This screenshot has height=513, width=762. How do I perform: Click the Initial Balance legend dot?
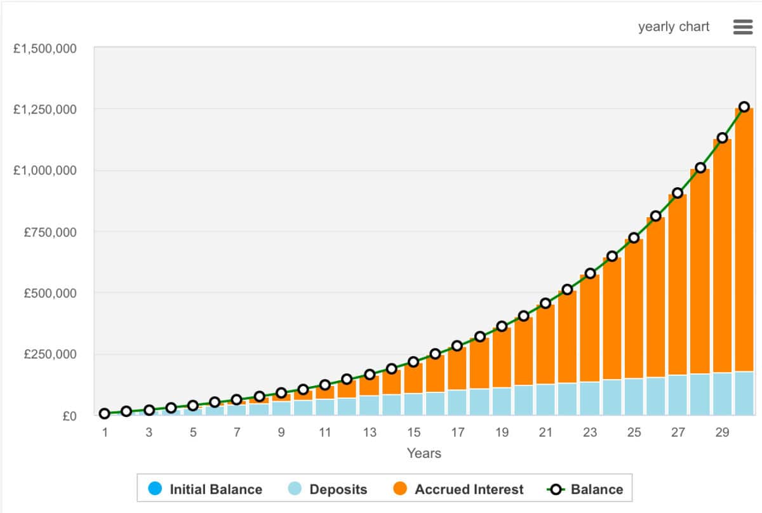click(155, 489)
